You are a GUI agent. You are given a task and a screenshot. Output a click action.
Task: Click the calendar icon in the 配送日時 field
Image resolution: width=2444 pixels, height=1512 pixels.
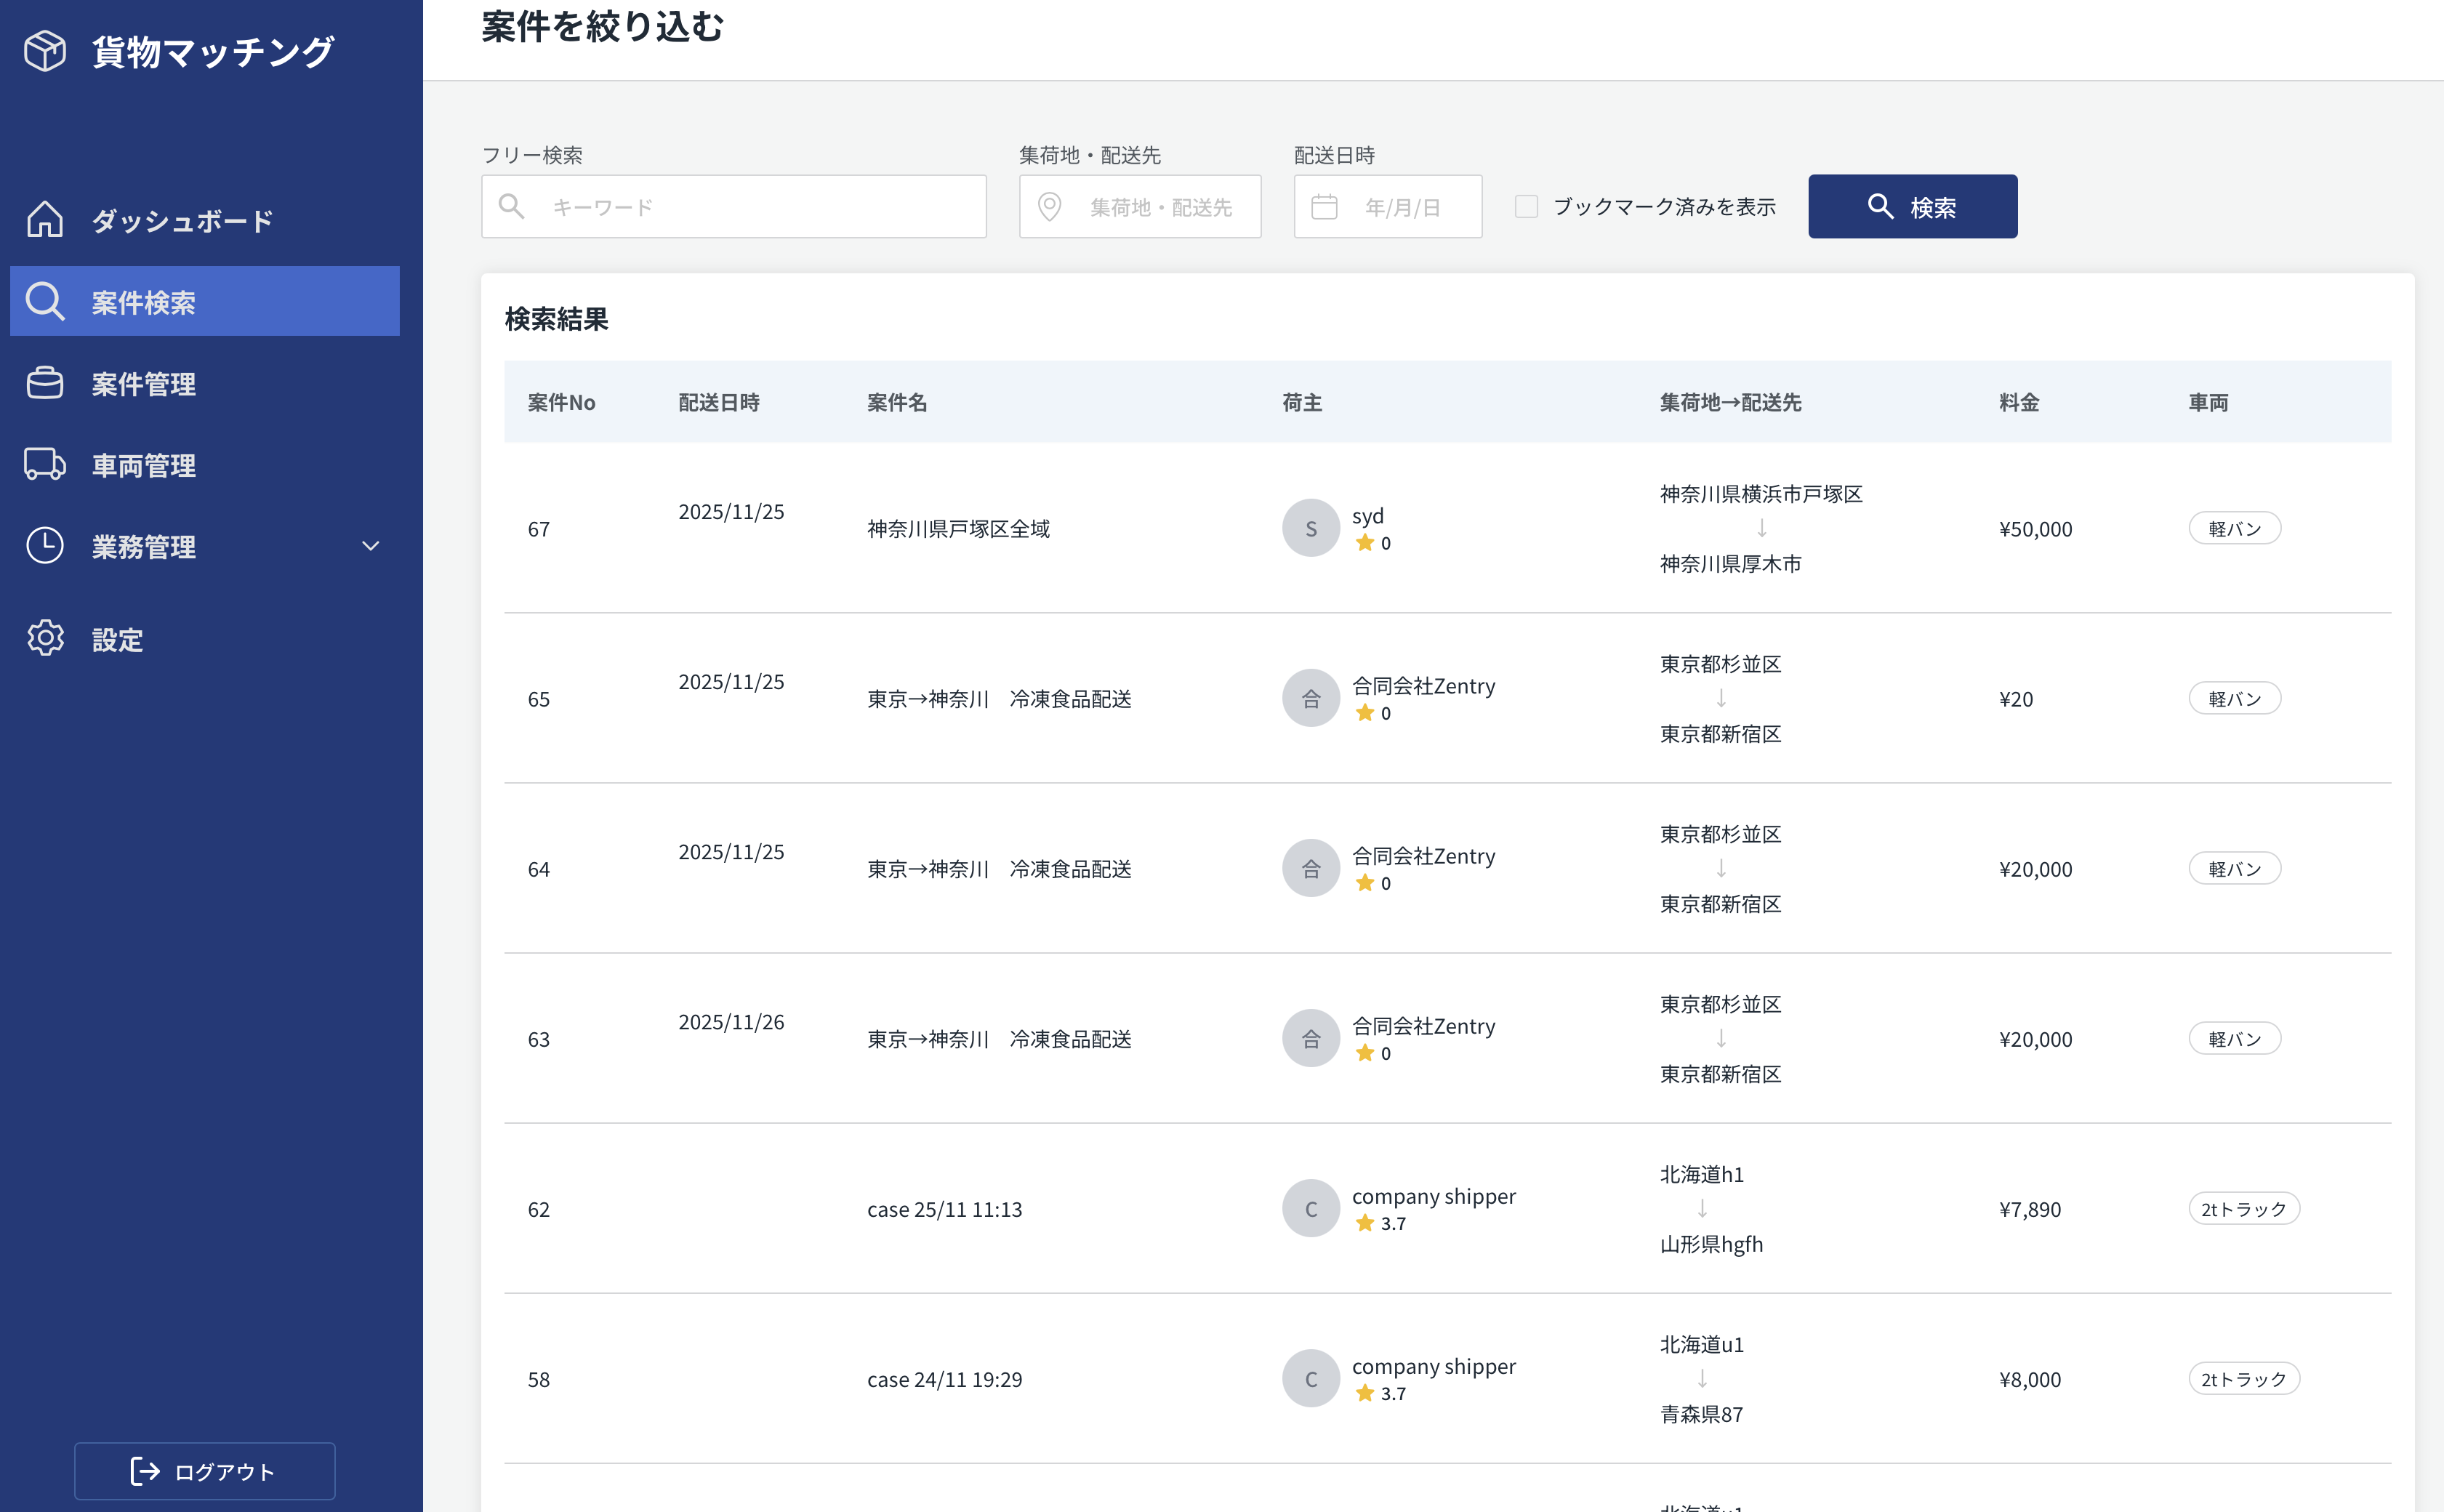coord(1324,207)
